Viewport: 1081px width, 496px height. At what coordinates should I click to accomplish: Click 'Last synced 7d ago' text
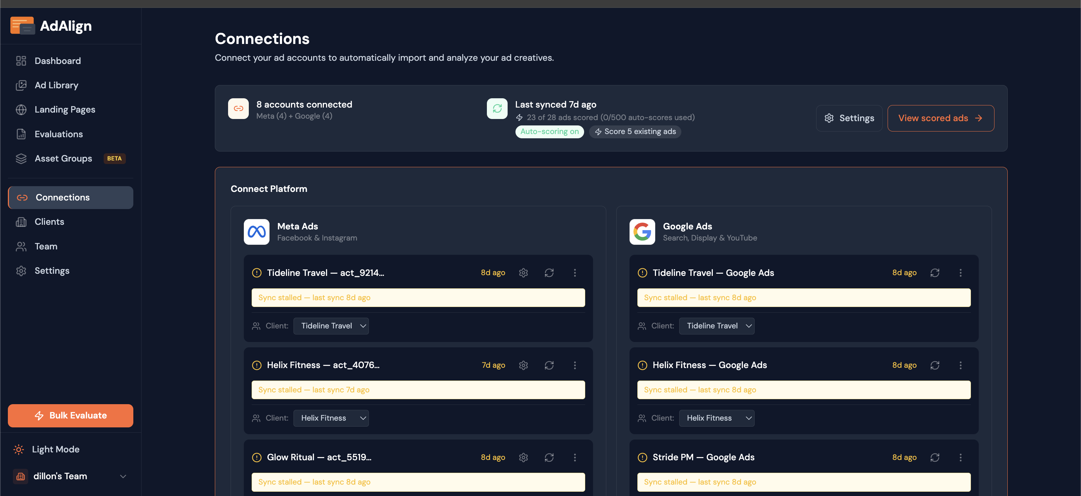coord(556,104)
